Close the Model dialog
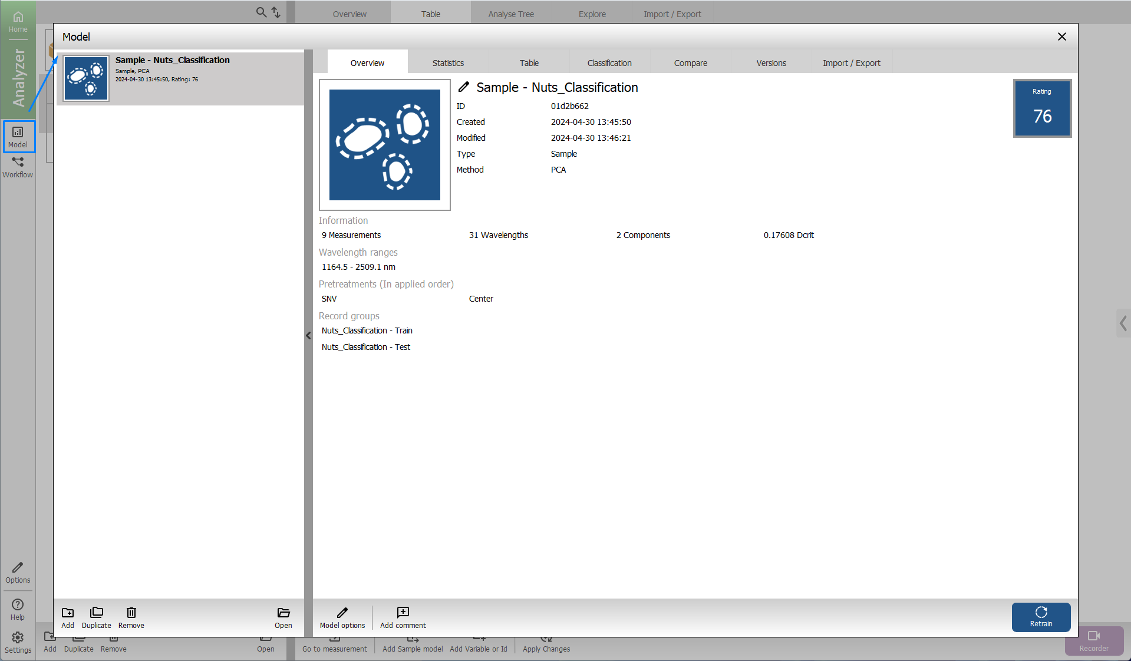1131x661 pixels. tap(1061, 37)
